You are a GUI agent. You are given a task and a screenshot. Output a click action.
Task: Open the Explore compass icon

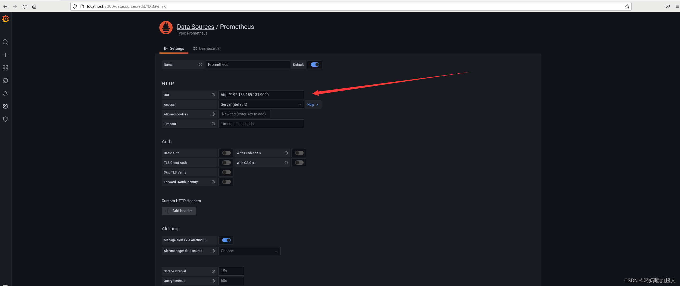[5, 81]
